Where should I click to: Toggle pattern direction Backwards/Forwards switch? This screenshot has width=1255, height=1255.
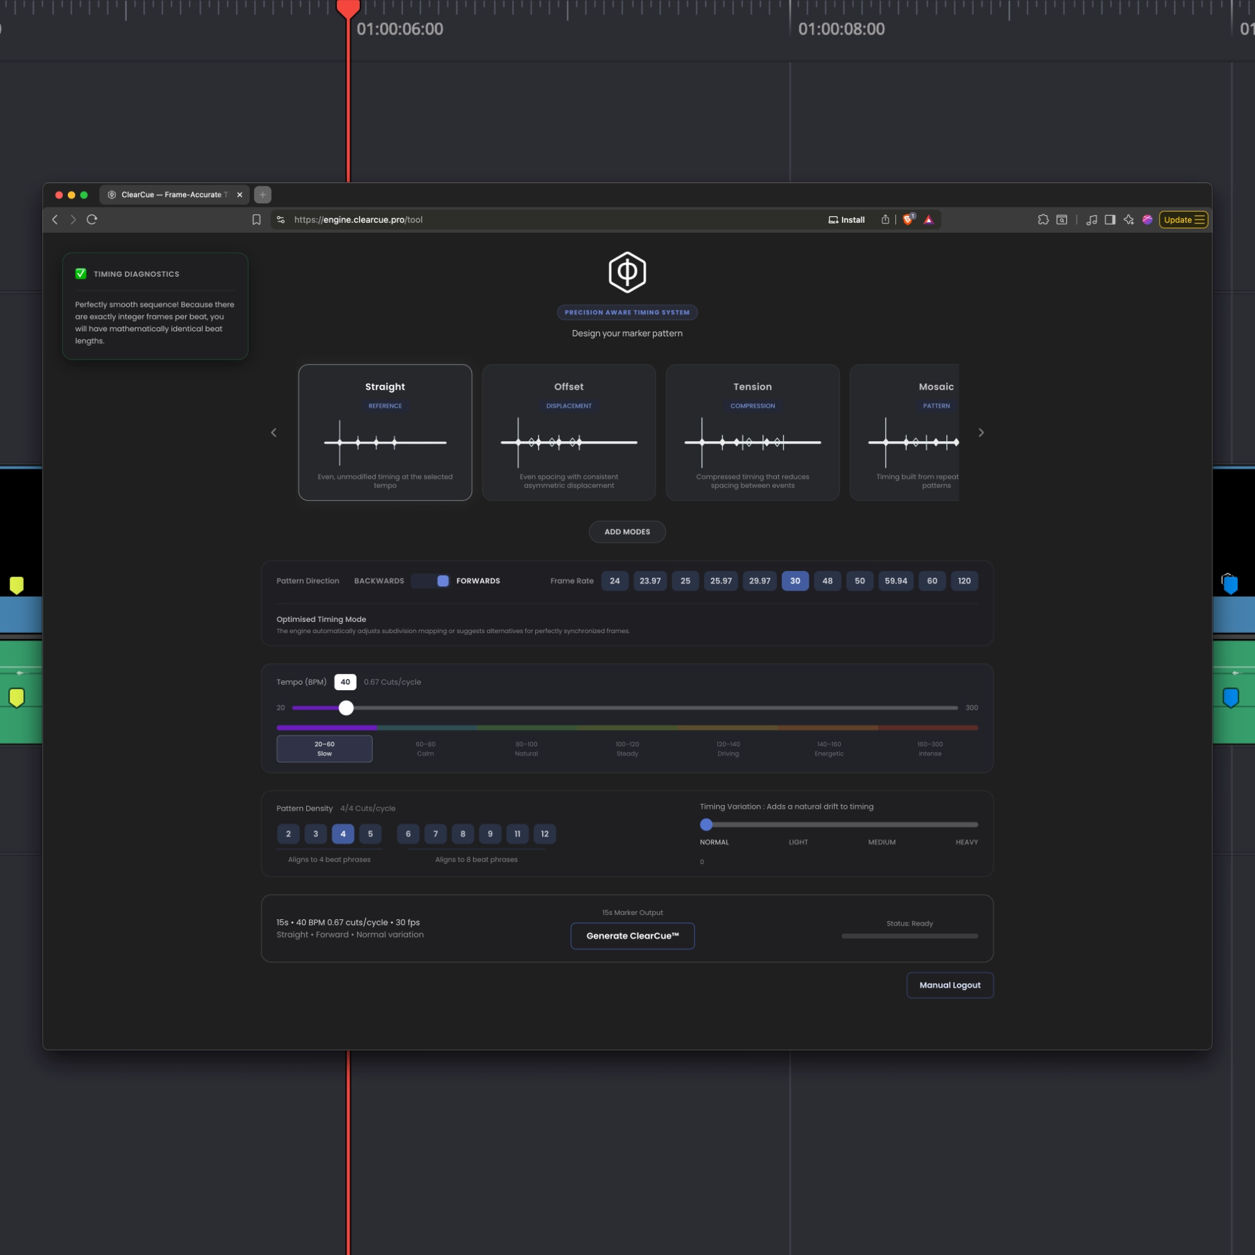pos(430,580)
